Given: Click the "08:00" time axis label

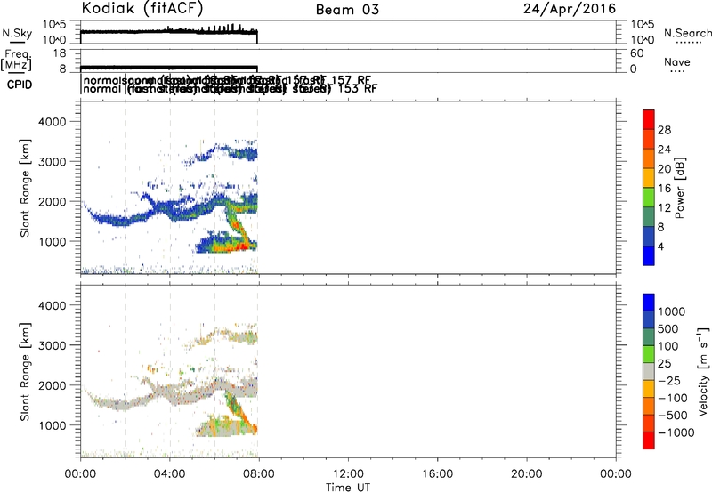Looking at the screenshot, I should coord(259,474).
